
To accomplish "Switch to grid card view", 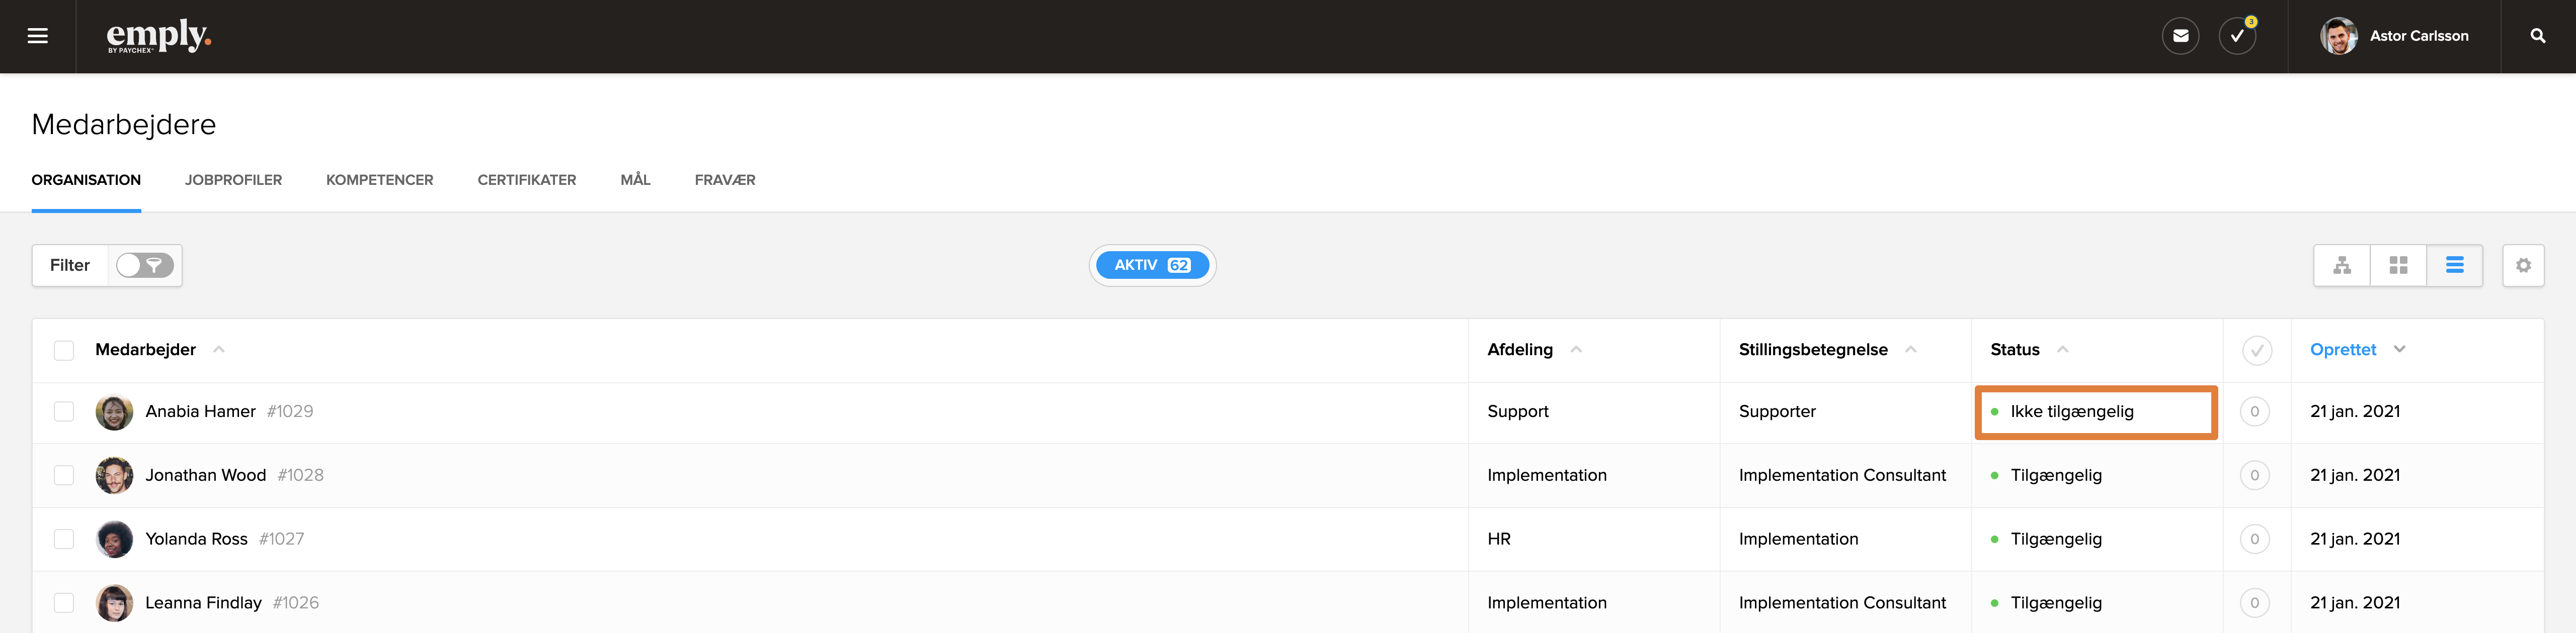I will click(2398, 266).
